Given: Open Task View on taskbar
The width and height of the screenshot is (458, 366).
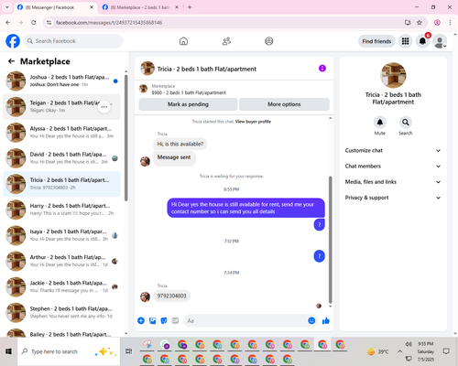Looking at the screenshot, I should [x=129, y=351].
